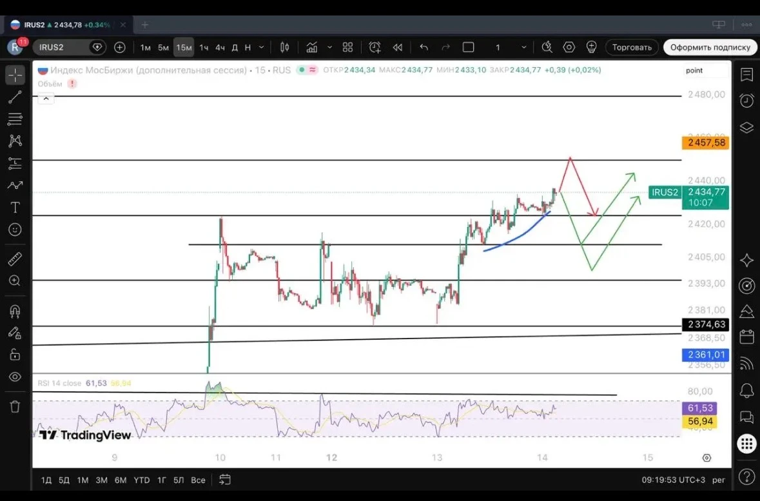Open the help center question icon

pyautogui.click(x=746, y=477)
